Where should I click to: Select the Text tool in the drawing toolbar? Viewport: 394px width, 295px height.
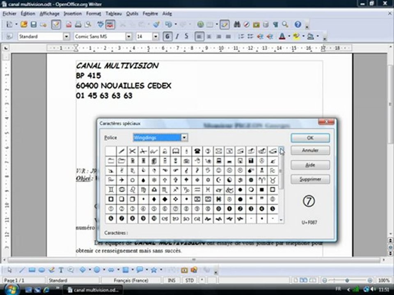click(x=61, y=270)
